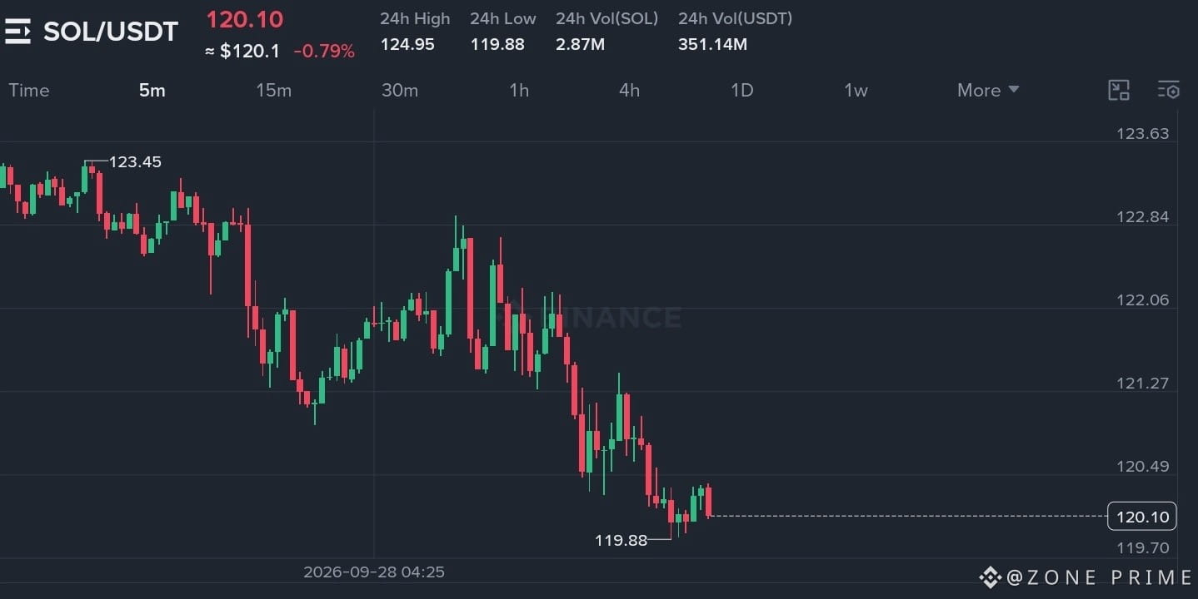Image resolution: width=1198 pixels, height=599 pixels.
Task: Select the 5m interval tab
Action: click(x=152, y=90)
